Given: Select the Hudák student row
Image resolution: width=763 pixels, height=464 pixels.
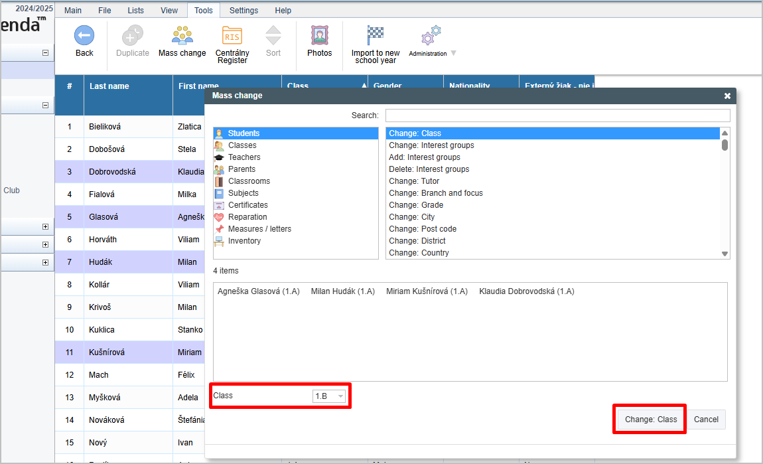Looking at the screenshot, I should tap(130, 262).
